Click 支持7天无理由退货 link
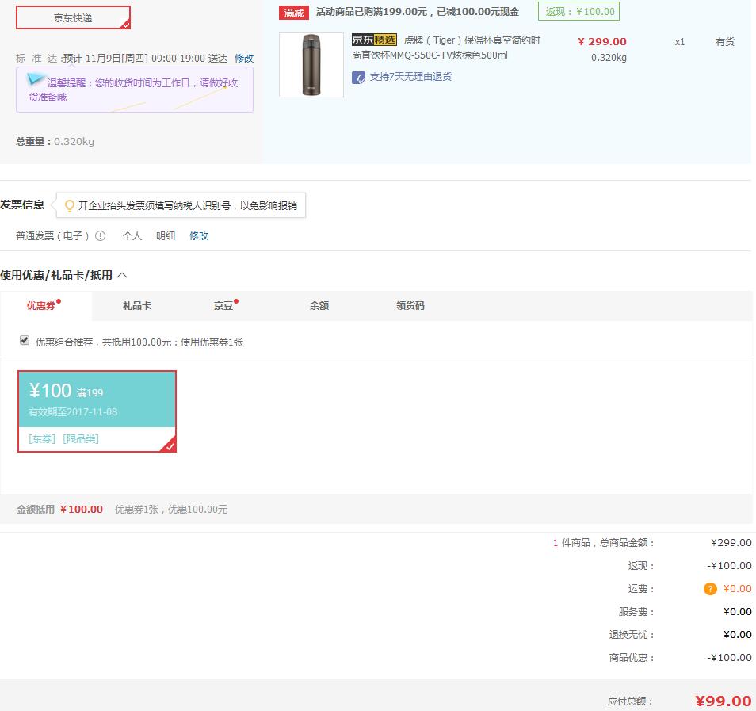 click(x=410, y=77)
